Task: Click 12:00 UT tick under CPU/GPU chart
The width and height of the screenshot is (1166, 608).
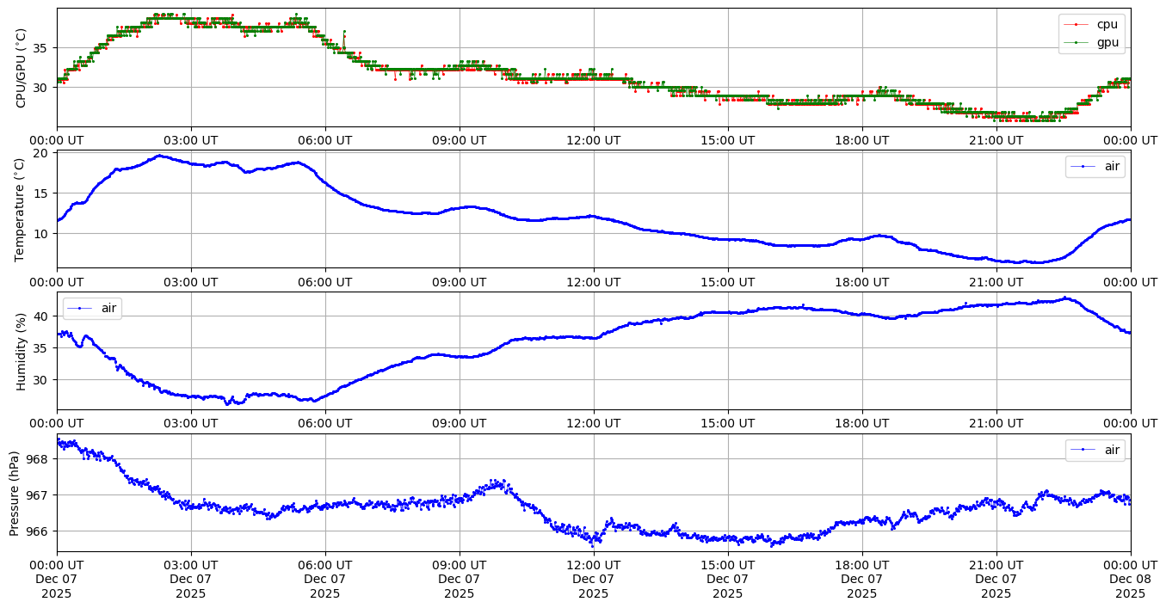Action: click(593, 140)
